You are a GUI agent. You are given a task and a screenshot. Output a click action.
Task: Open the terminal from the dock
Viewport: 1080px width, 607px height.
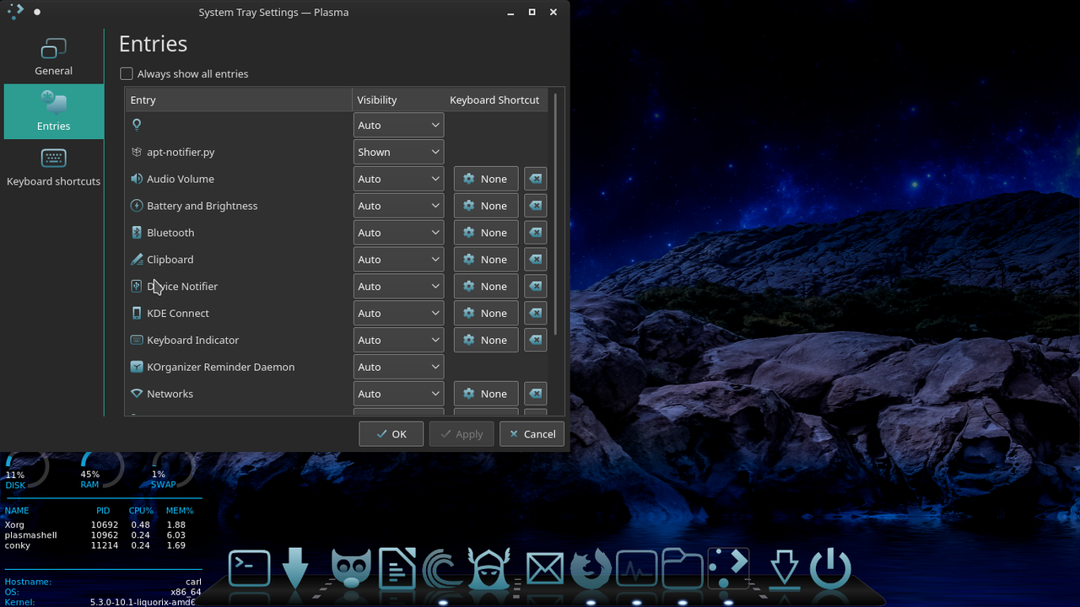pyautogui.click(x=249, y=569)
